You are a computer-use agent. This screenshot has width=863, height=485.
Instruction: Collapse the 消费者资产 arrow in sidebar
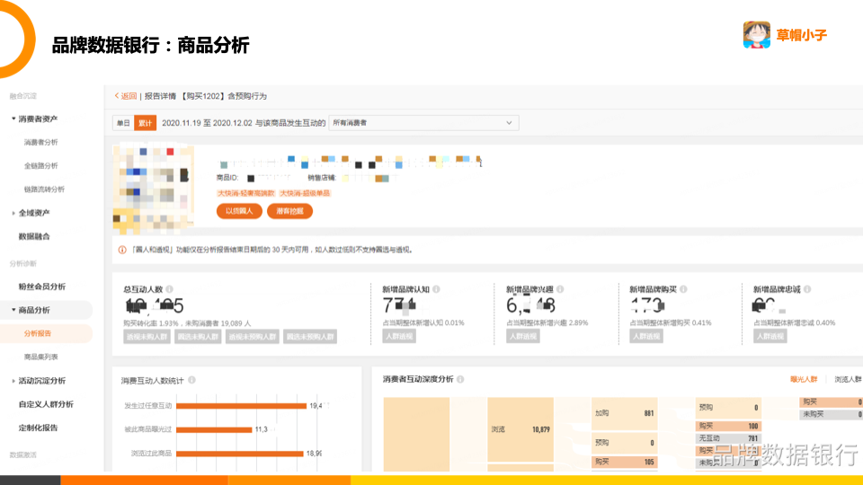(13, 119)
